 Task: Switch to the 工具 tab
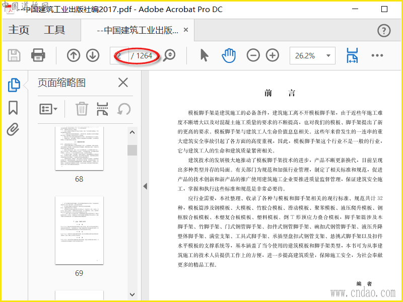point(54,30)
